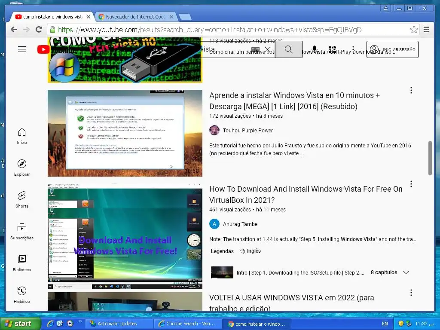Screen dimensions: 440x330
Task: Open the Windows start menu
Action: [20, 324]
